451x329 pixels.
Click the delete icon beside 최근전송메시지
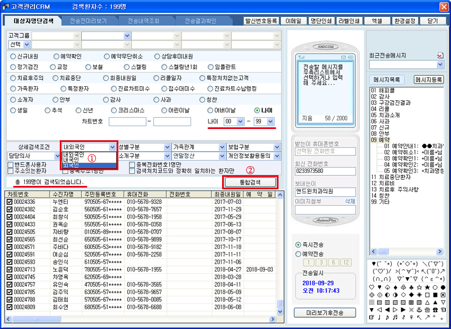coord(440,55)
